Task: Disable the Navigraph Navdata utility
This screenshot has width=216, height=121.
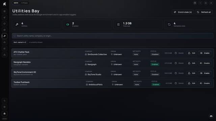Action: tap(205, 63)
